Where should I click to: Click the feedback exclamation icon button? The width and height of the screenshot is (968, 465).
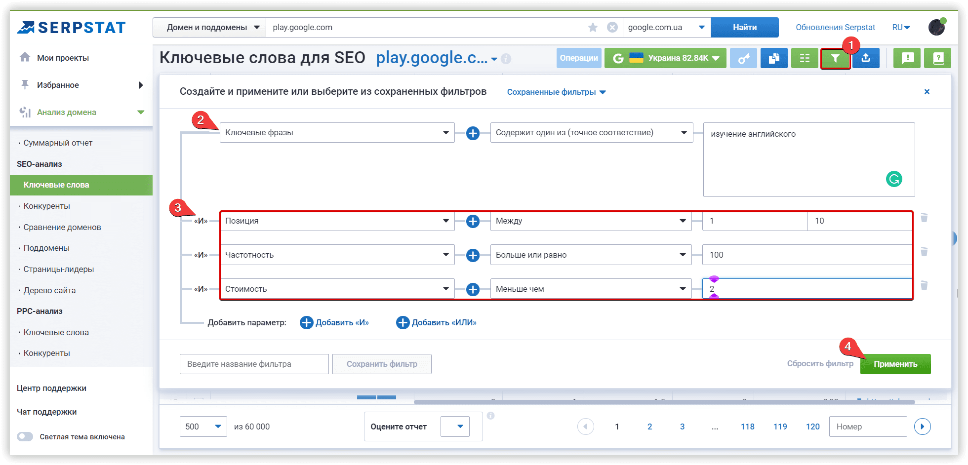[907, 58]
